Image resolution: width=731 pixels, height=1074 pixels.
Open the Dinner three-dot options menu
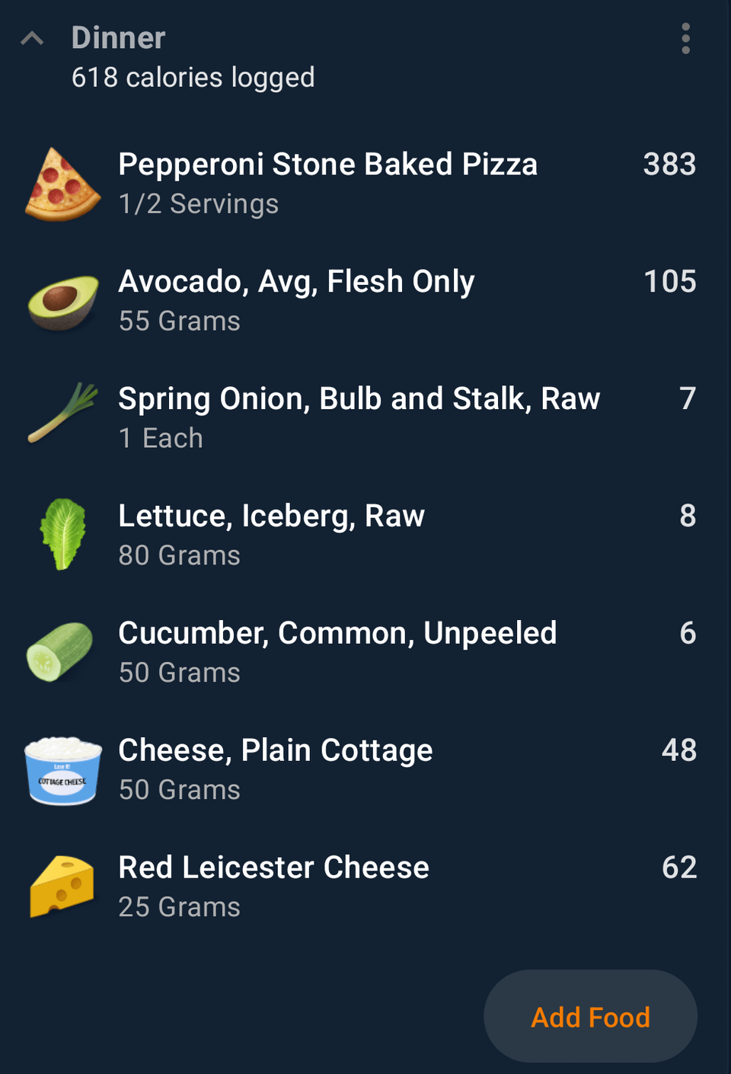click(x=685, y=38)
